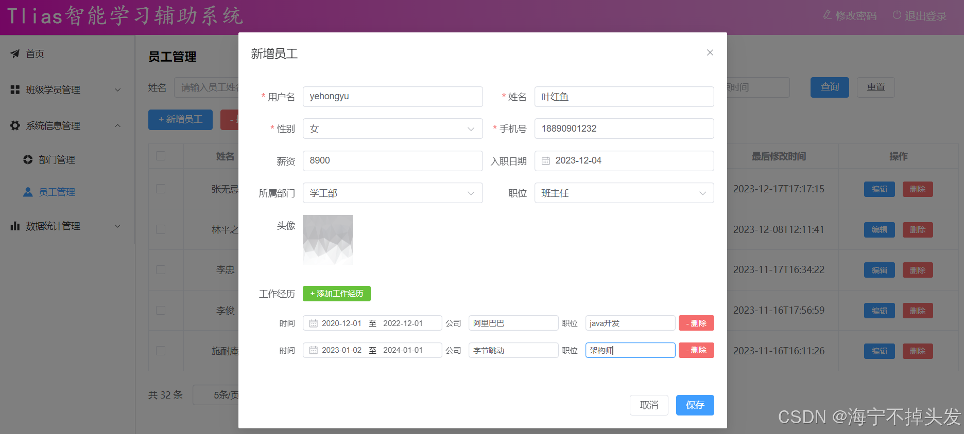Go to 首页 in the sidebar
964x434 pixels.
point(67,53)
